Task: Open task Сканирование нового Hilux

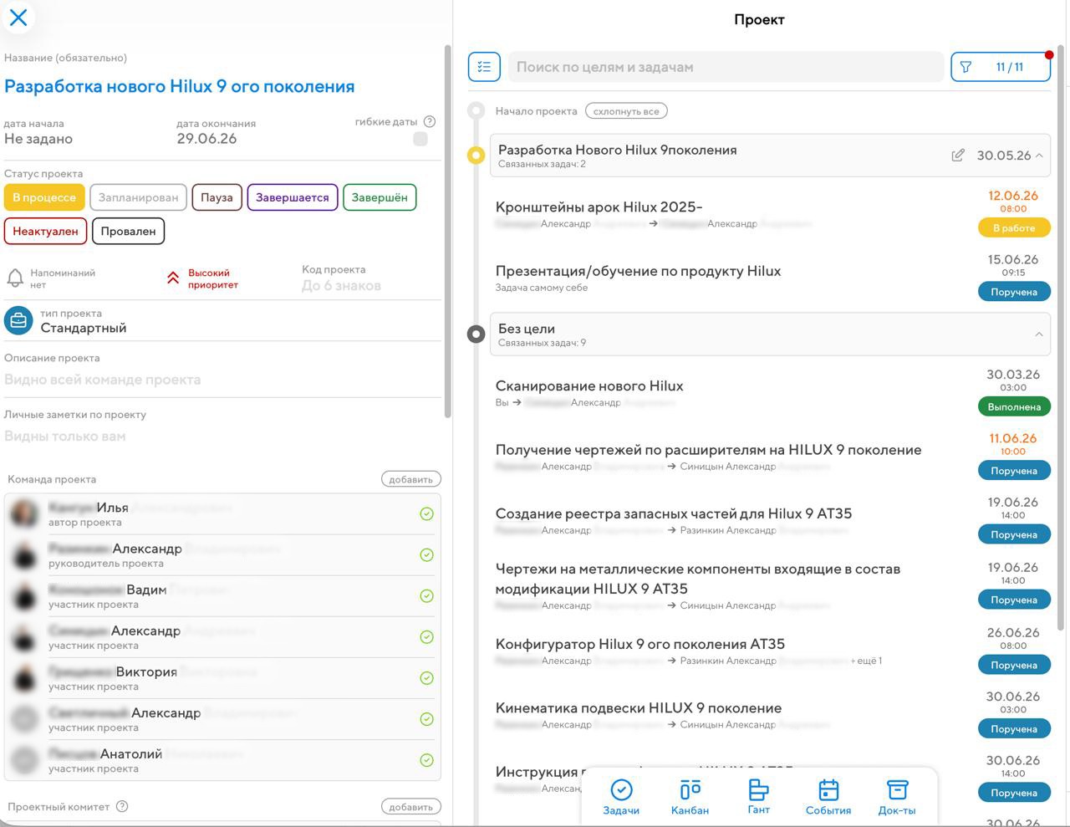Action: 589,385
